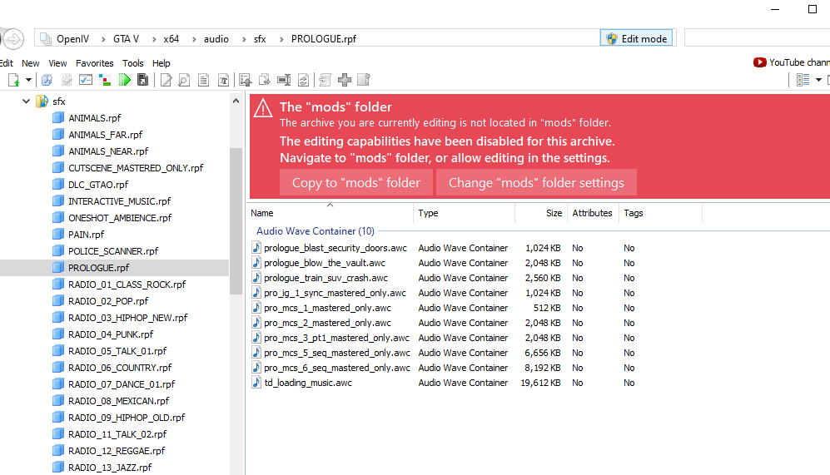This screenshot has height=475, width=830.
Task: Open the Edit menu
Action: pyautogui.click(x=7, y=63)
